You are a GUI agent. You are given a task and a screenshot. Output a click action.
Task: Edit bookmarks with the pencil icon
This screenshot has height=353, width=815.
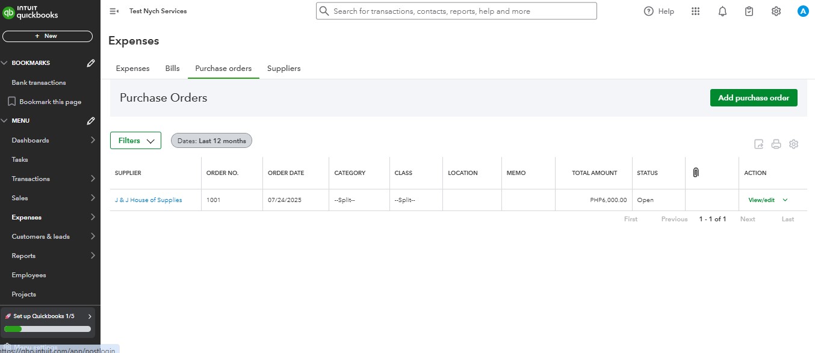91,63
